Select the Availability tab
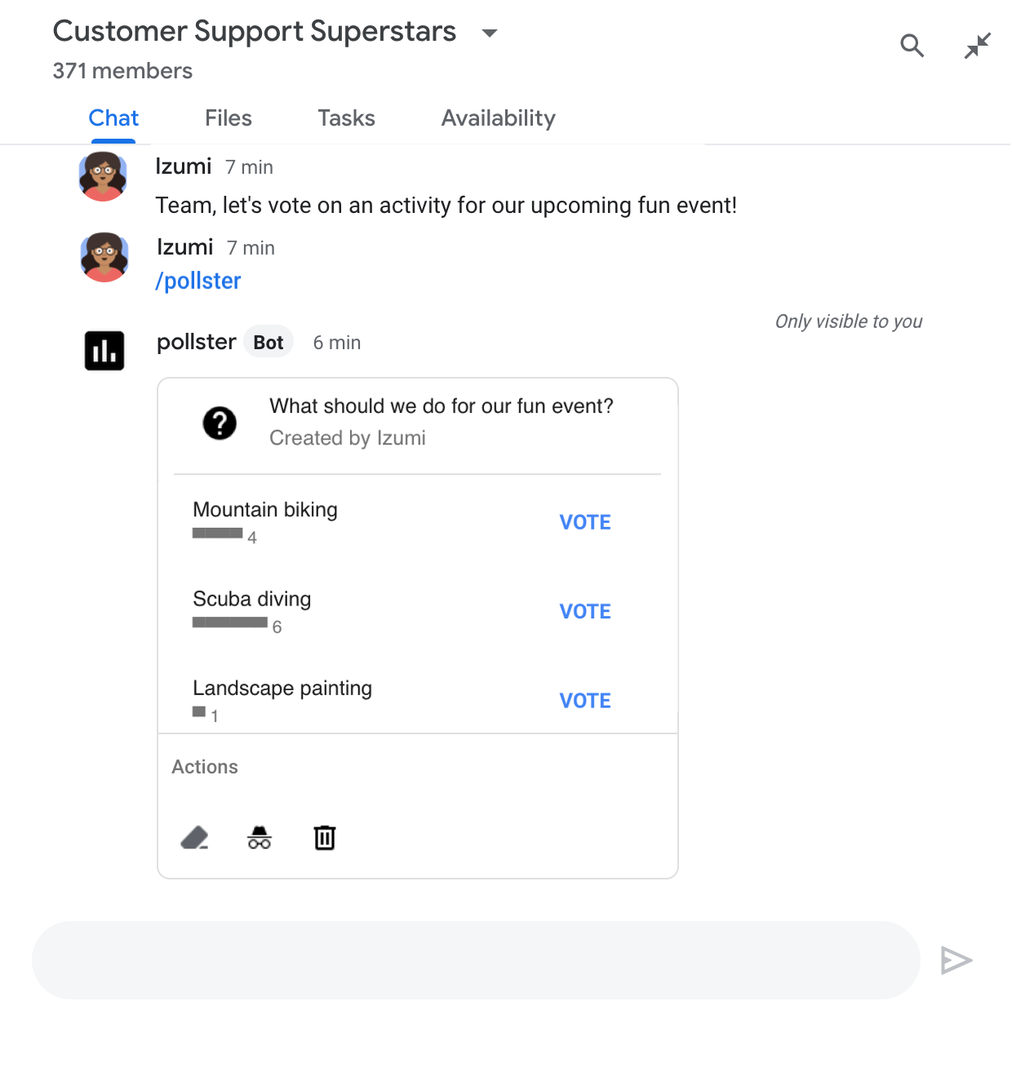 (498, 118)
